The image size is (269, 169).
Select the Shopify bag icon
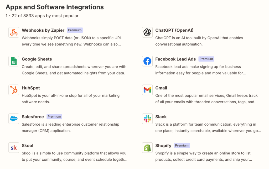(x=147, y=148)
